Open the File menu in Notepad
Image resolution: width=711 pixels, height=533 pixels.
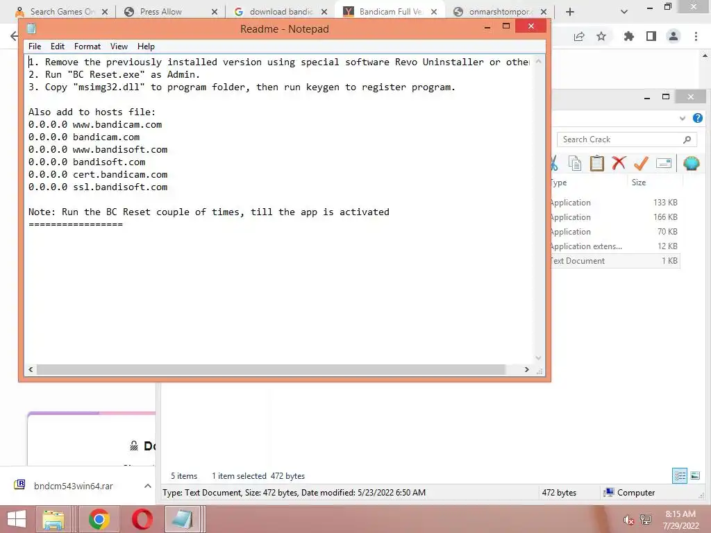[x=35, y=46]
